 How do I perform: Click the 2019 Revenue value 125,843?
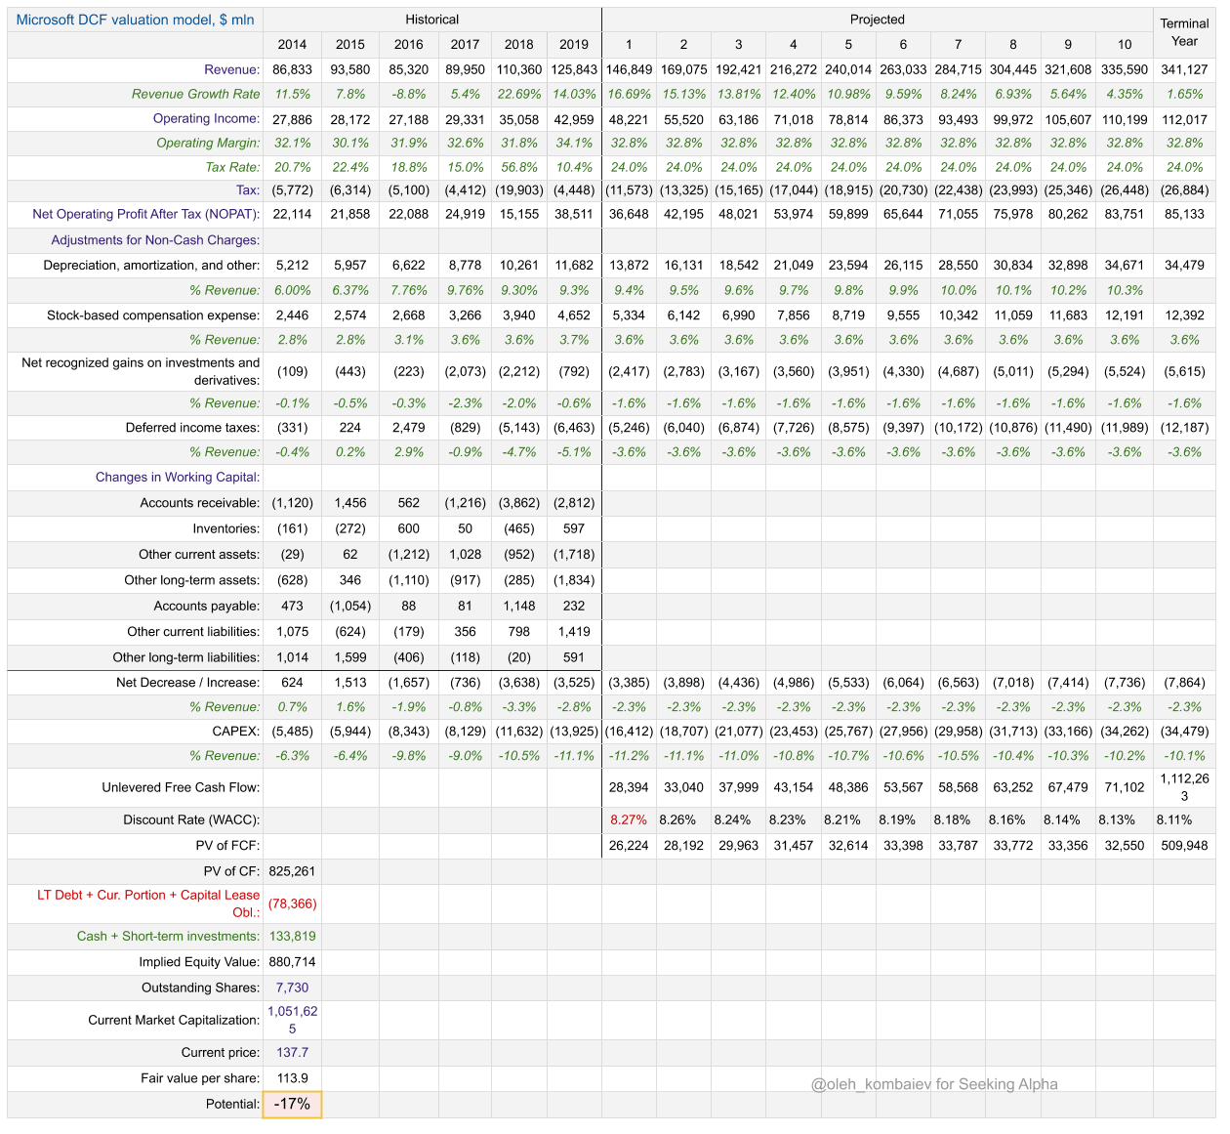(x=574, y=70)
